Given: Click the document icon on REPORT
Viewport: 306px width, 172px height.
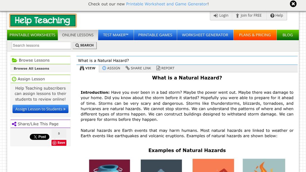Looking at the screenshot, I should [158, 68].
